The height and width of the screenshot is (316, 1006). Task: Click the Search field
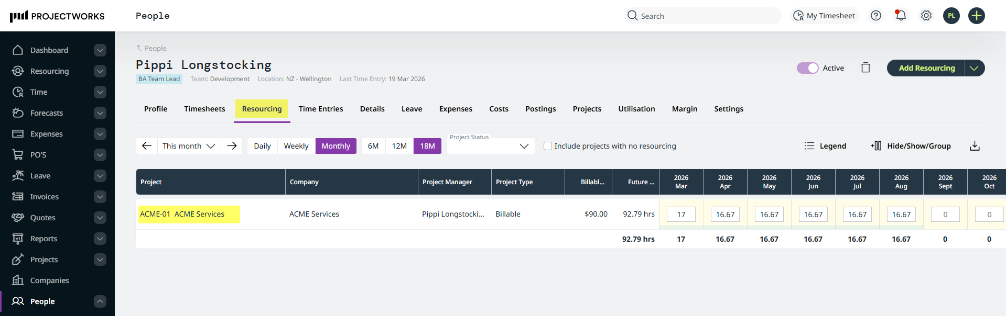click(704, 16)
